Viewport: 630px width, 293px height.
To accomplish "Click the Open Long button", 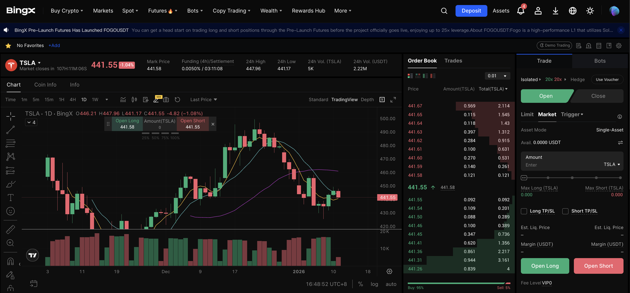I will click(x=545, y=266).
